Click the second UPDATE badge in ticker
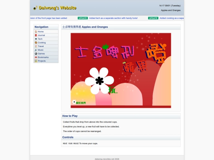 coord(153,18)
